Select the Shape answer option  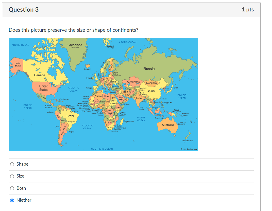tap(12, 164)
